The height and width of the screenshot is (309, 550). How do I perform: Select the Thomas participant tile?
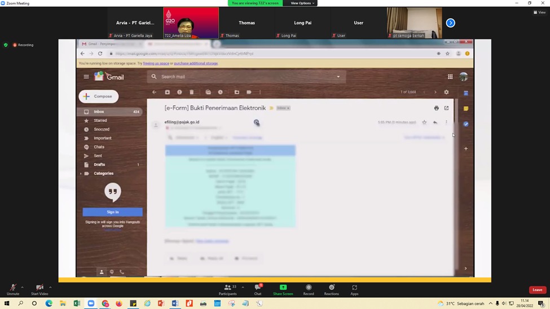(x=247, y=23)
